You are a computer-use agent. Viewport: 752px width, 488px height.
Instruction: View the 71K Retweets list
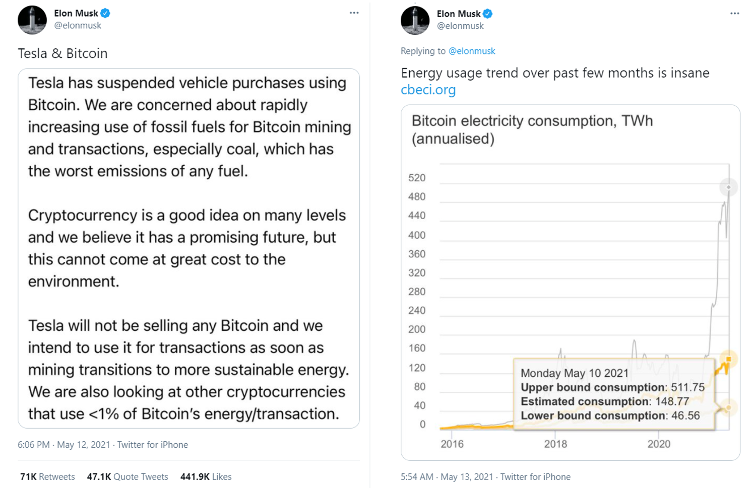[x=47, y=477]
